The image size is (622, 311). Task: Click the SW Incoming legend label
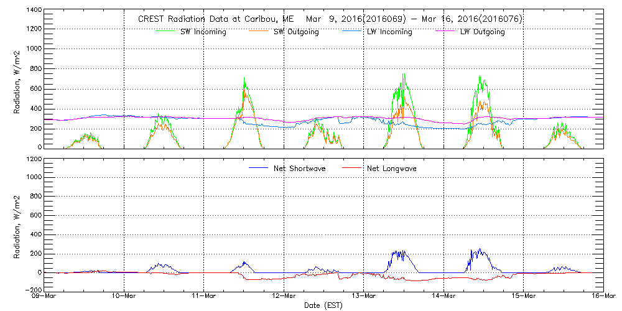pos(202,32)
